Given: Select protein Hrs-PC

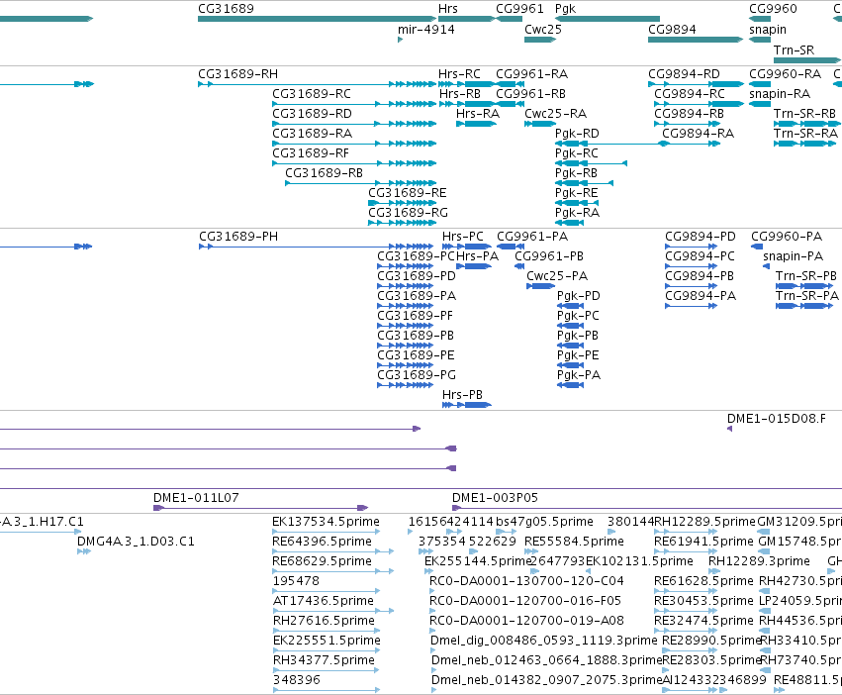Looking at the screenshot, I should [x=467, y=247].
